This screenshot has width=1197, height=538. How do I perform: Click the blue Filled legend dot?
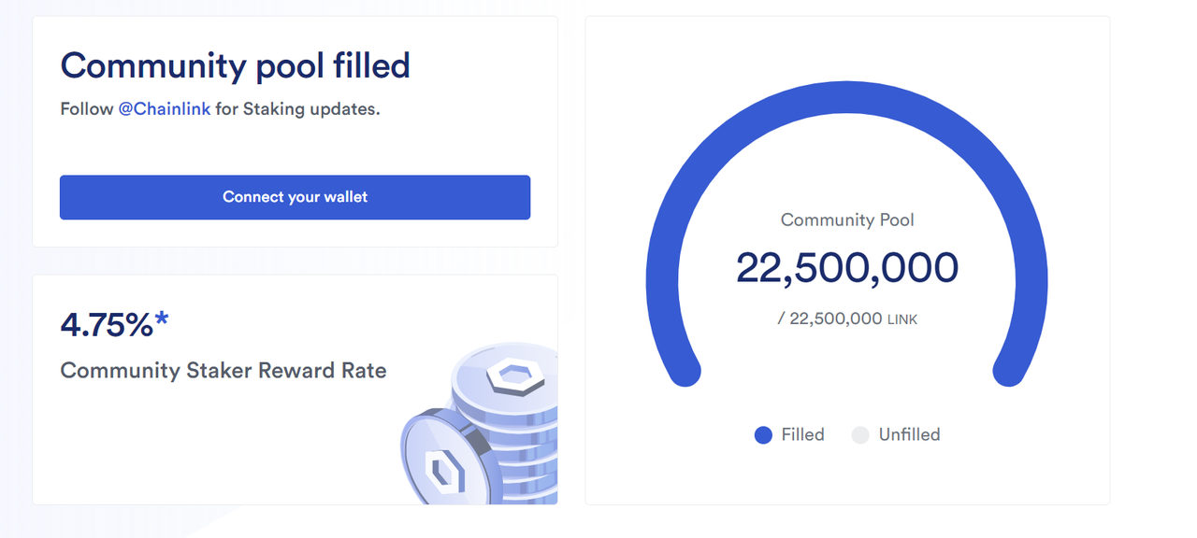click(763, 435)
